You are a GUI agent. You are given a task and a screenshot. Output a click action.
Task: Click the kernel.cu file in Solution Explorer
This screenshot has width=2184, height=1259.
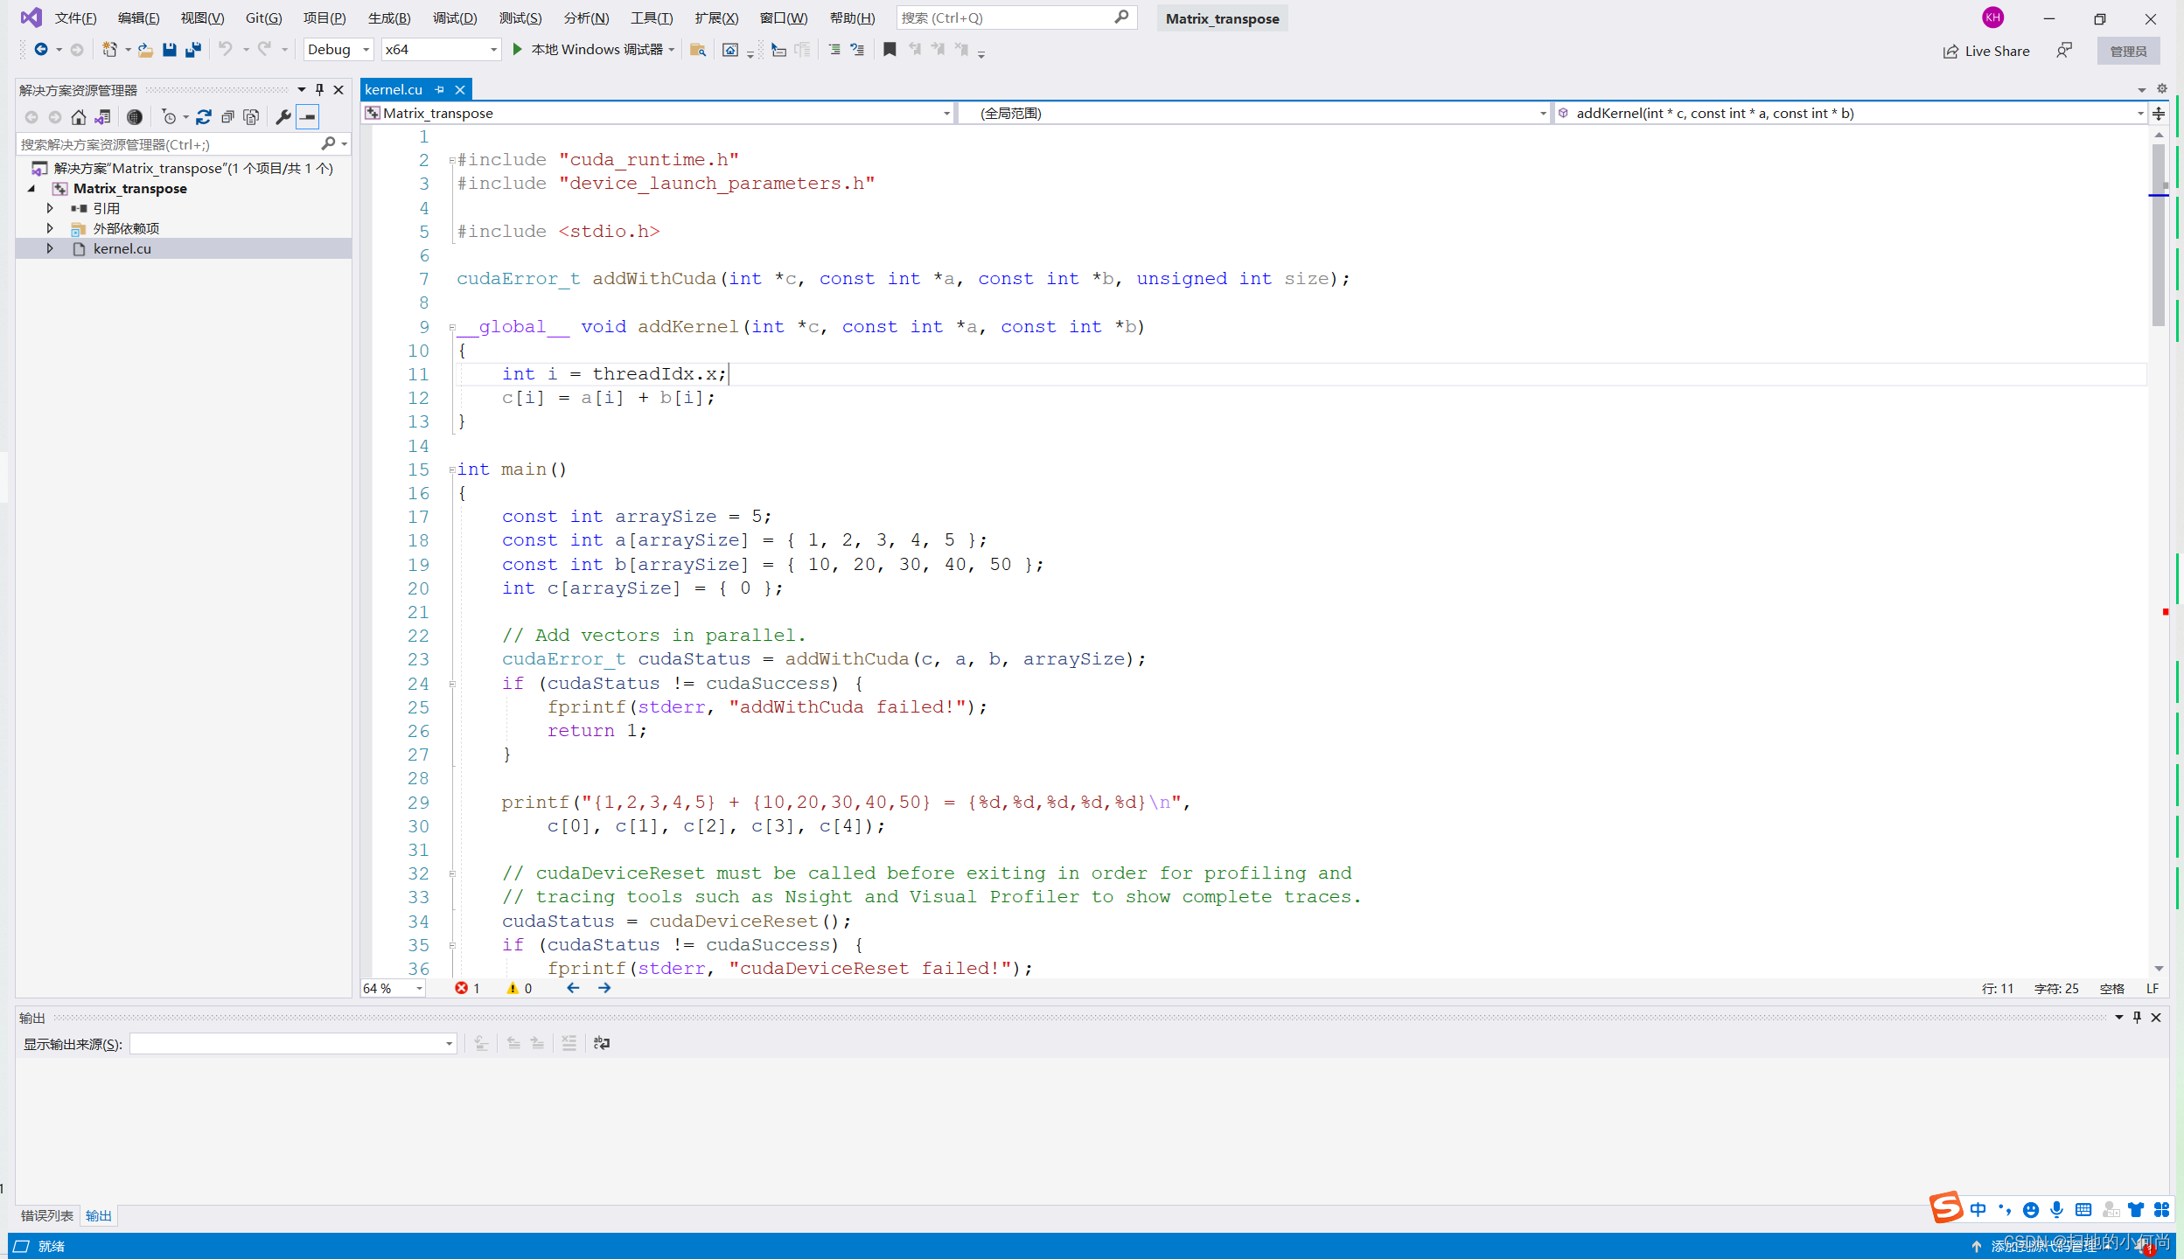pos(123,249)
